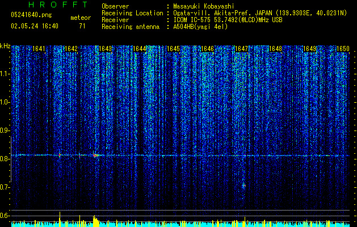Click the 1641 time marker
Image resolution: width=357 pixels, height=227 pixels.
[39, 49]
